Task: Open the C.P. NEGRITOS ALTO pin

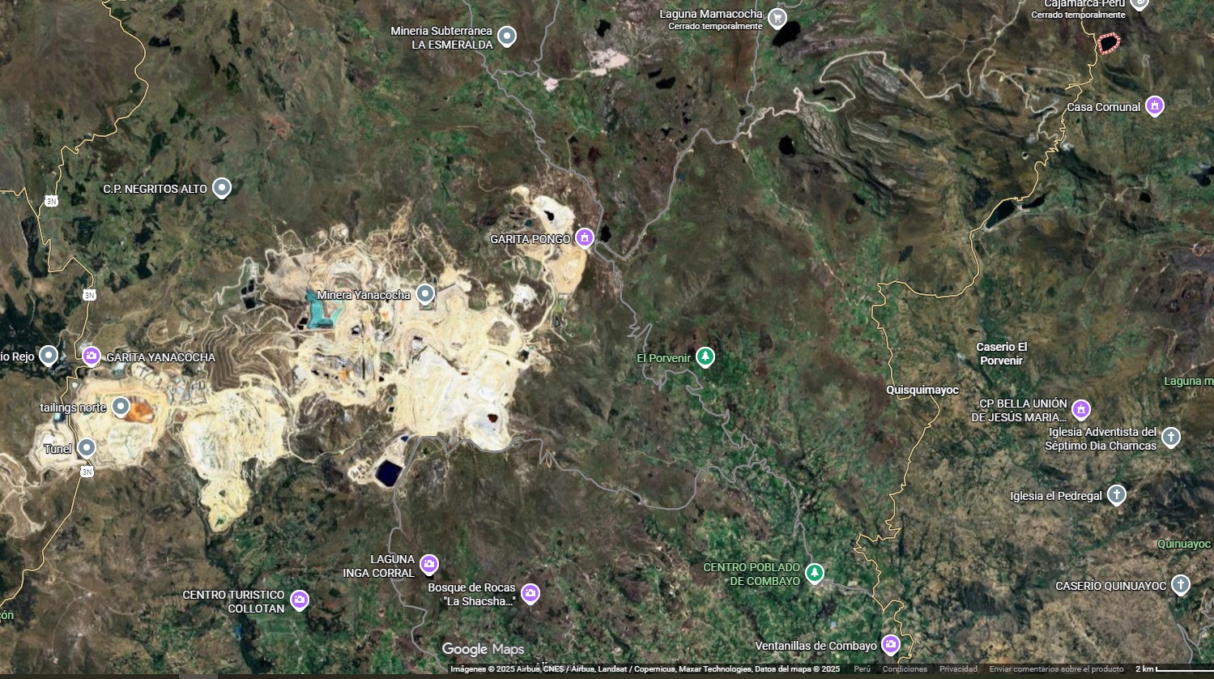Action: 221,188
